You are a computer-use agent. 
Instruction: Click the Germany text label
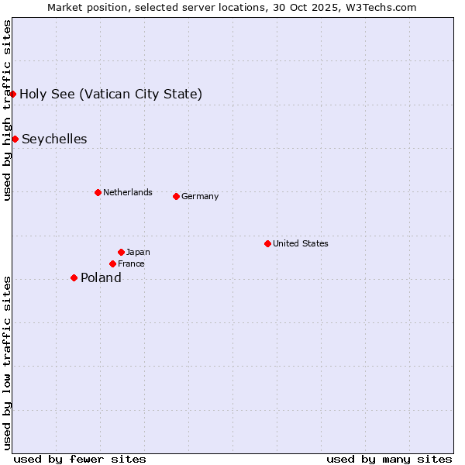pos(200,197)
